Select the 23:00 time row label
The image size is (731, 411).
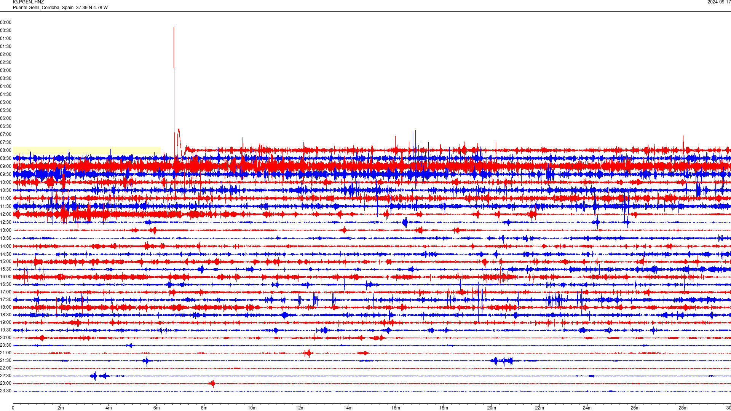click(6, 383)
